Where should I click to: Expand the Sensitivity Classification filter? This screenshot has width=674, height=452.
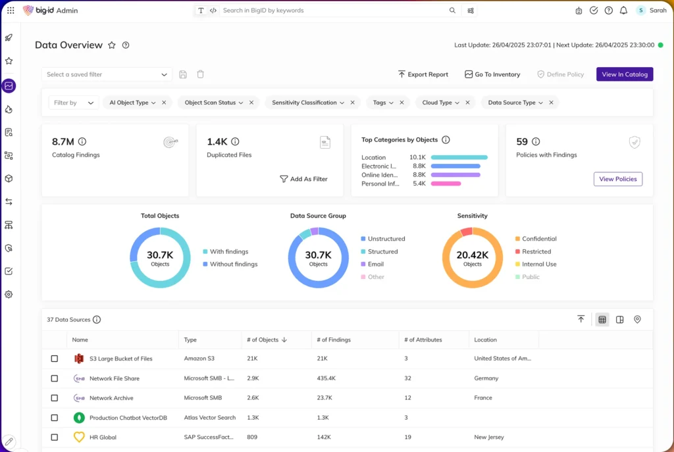[308, 103]
